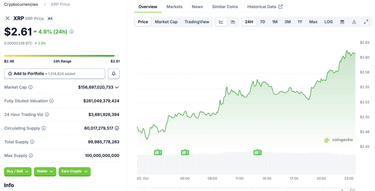Viewport: 375px width, 191px height.
Task: Click the news marker near 05:00
Action: [x=185, y=152]
